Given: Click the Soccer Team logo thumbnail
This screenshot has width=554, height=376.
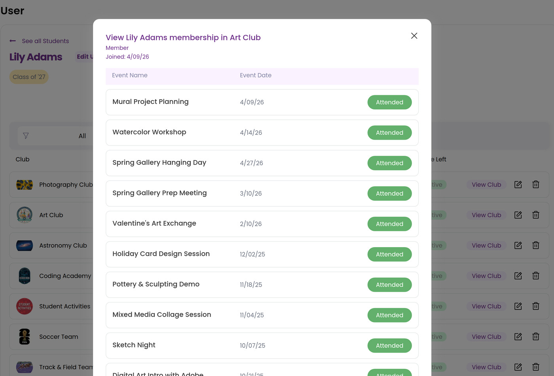Looking at the screenshot, I should pyautogui.click(x=25, y=336).
